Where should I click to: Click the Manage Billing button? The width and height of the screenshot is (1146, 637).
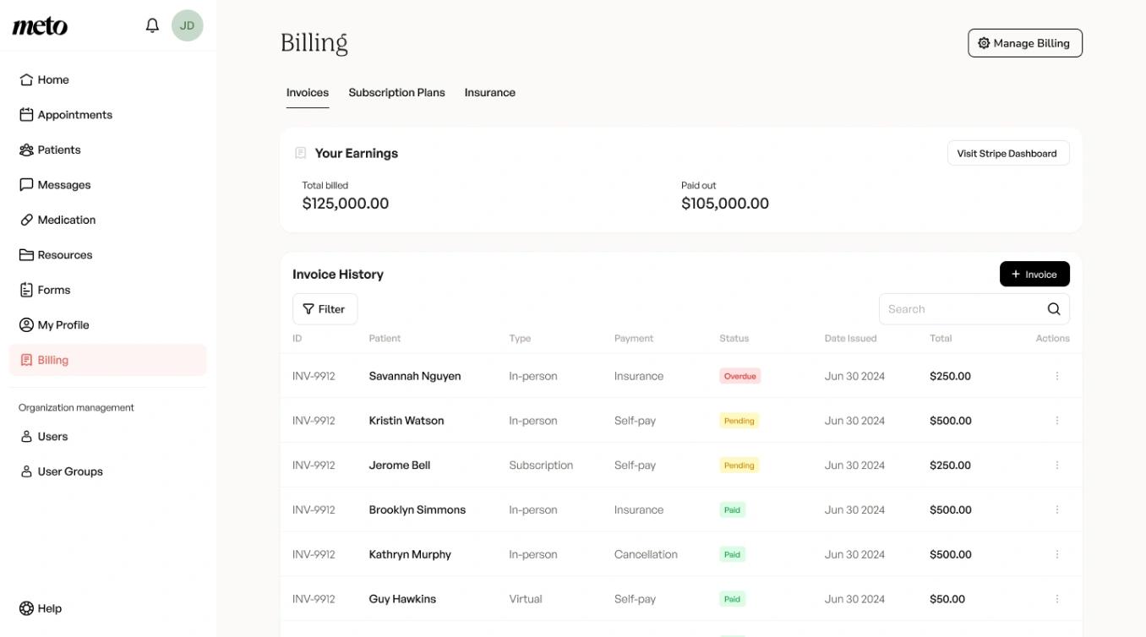(1024, 42)
